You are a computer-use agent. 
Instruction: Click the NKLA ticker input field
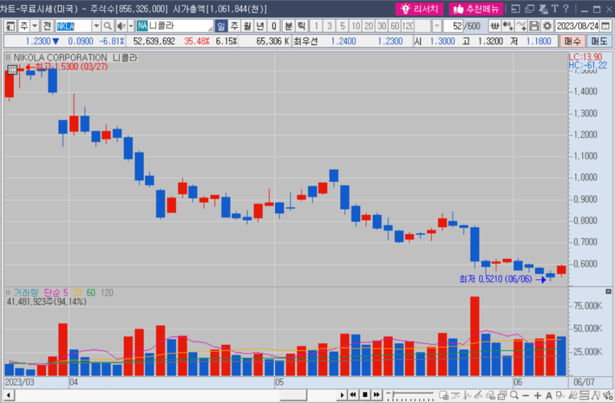pyautogui.click(x=73, y=26)
